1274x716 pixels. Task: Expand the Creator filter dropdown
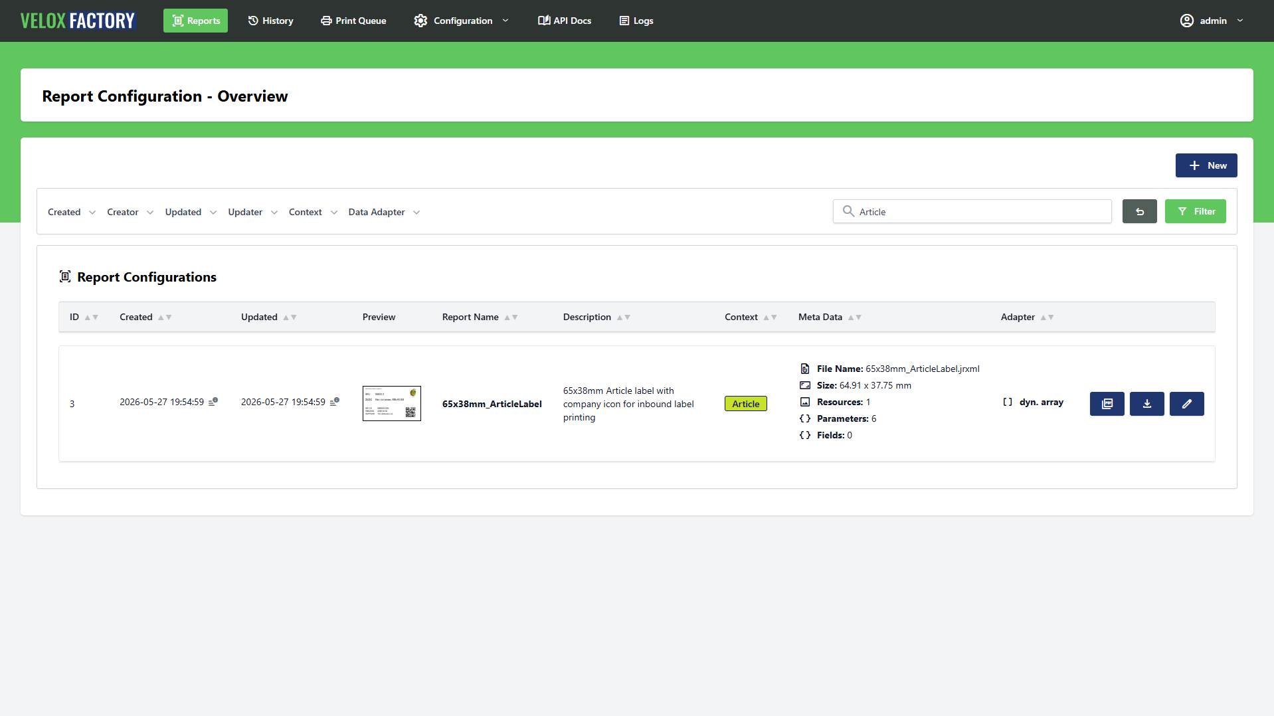[130, 212]
